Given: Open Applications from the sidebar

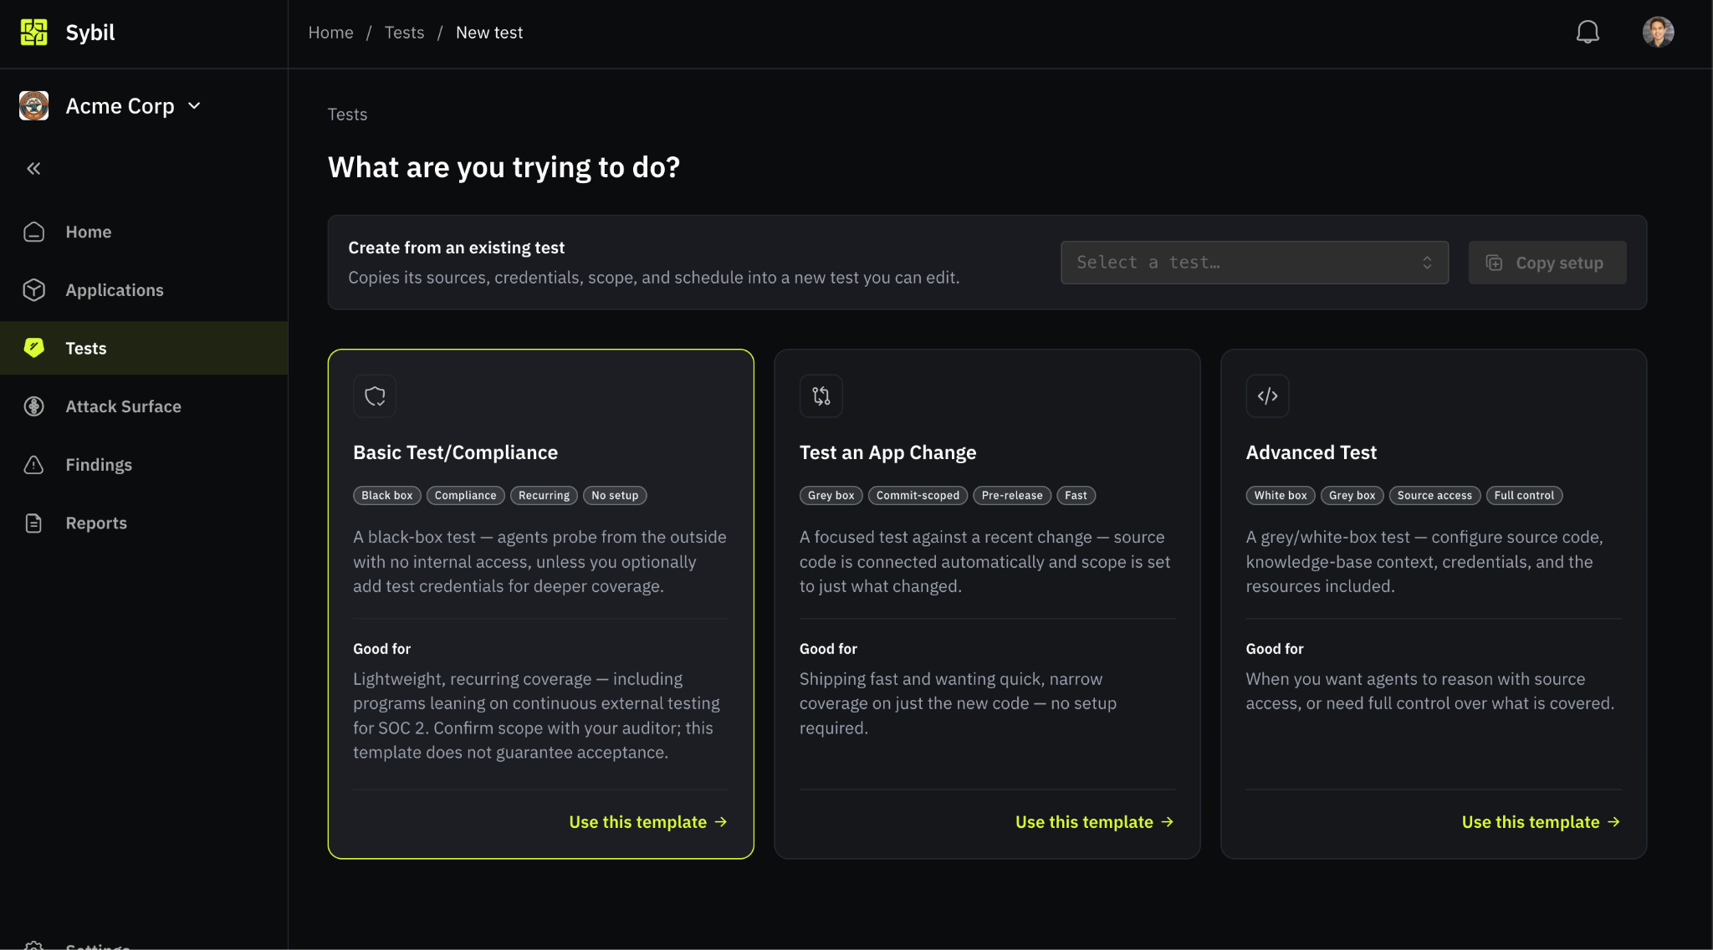Looking at the screenshot, I should 144,290.
